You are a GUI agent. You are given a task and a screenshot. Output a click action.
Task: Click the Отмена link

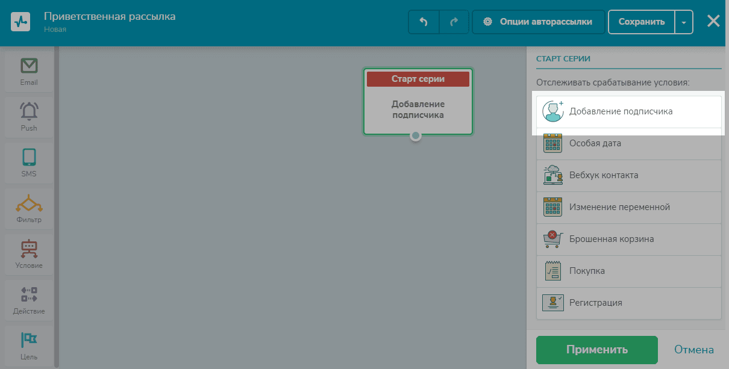[694, 350]
